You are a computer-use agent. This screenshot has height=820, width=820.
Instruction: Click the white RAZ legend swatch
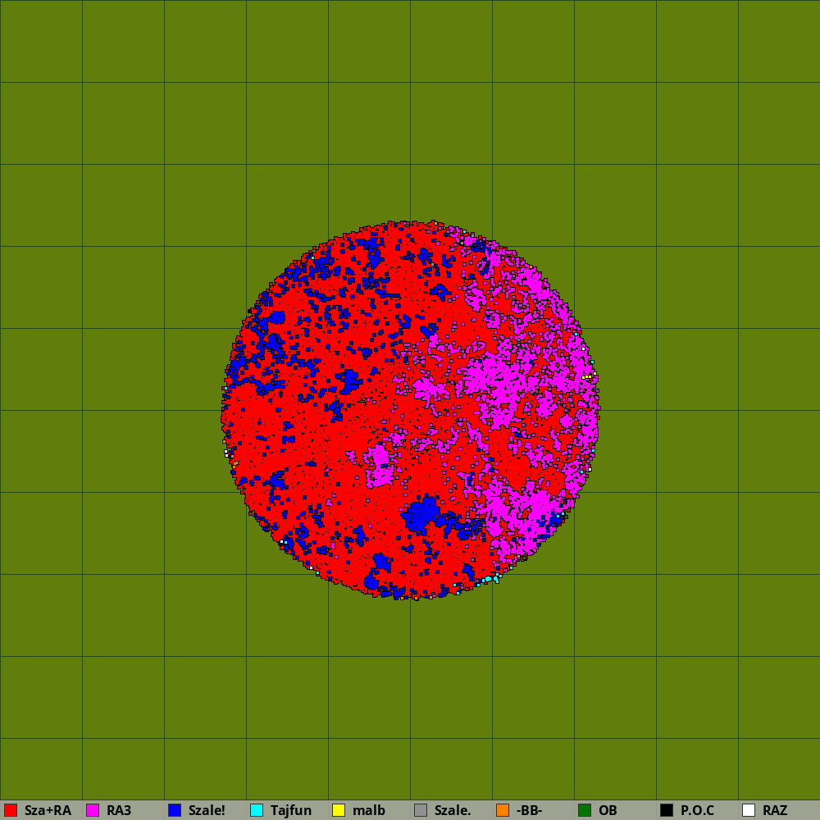[x=749, y=810]
